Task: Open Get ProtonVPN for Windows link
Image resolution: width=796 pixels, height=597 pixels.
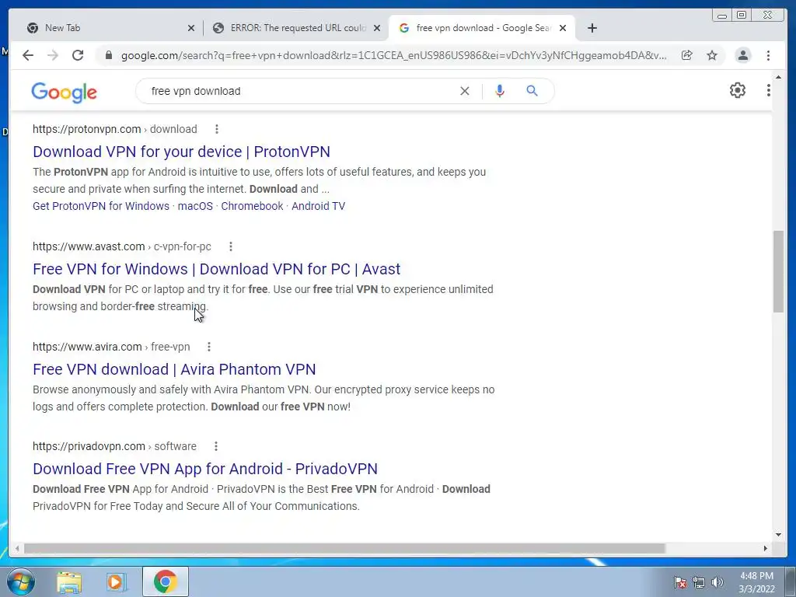Action: 101,206
